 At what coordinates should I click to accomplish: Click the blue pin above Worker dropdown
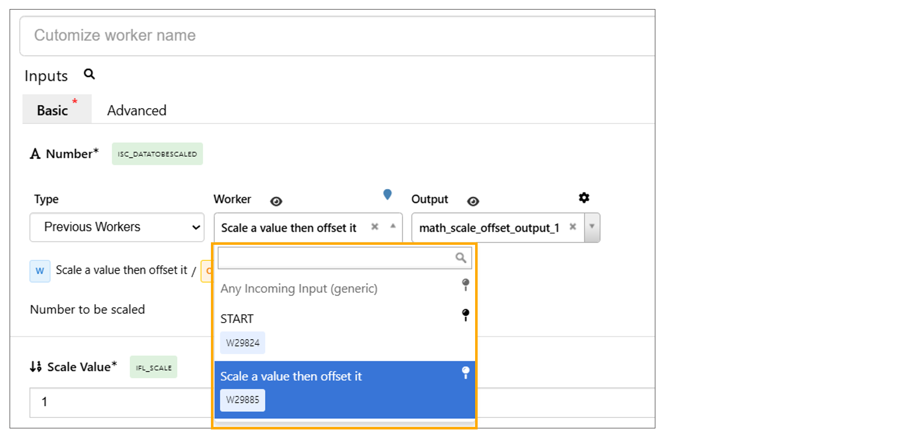[x=387, y=195]
